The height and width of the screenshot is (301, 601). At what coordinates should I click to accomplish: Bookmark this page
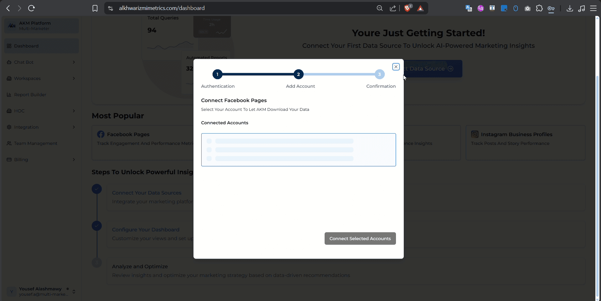point(95,8)
